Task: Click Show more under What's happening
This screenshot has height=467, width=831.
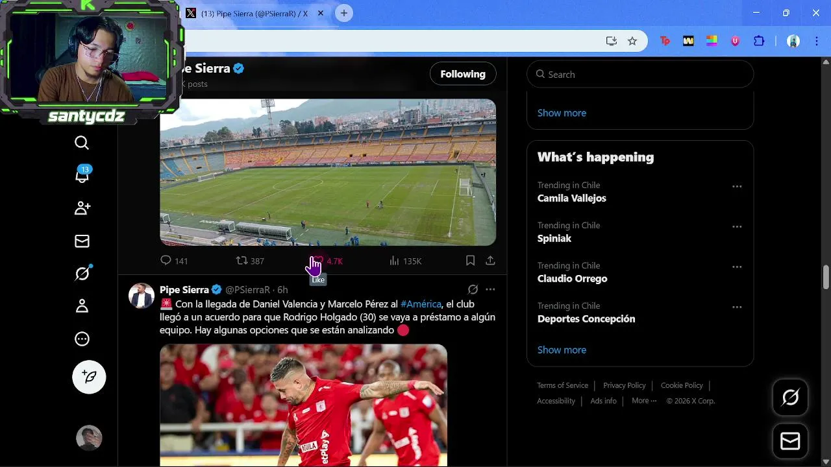Action: tap(562, 350)
